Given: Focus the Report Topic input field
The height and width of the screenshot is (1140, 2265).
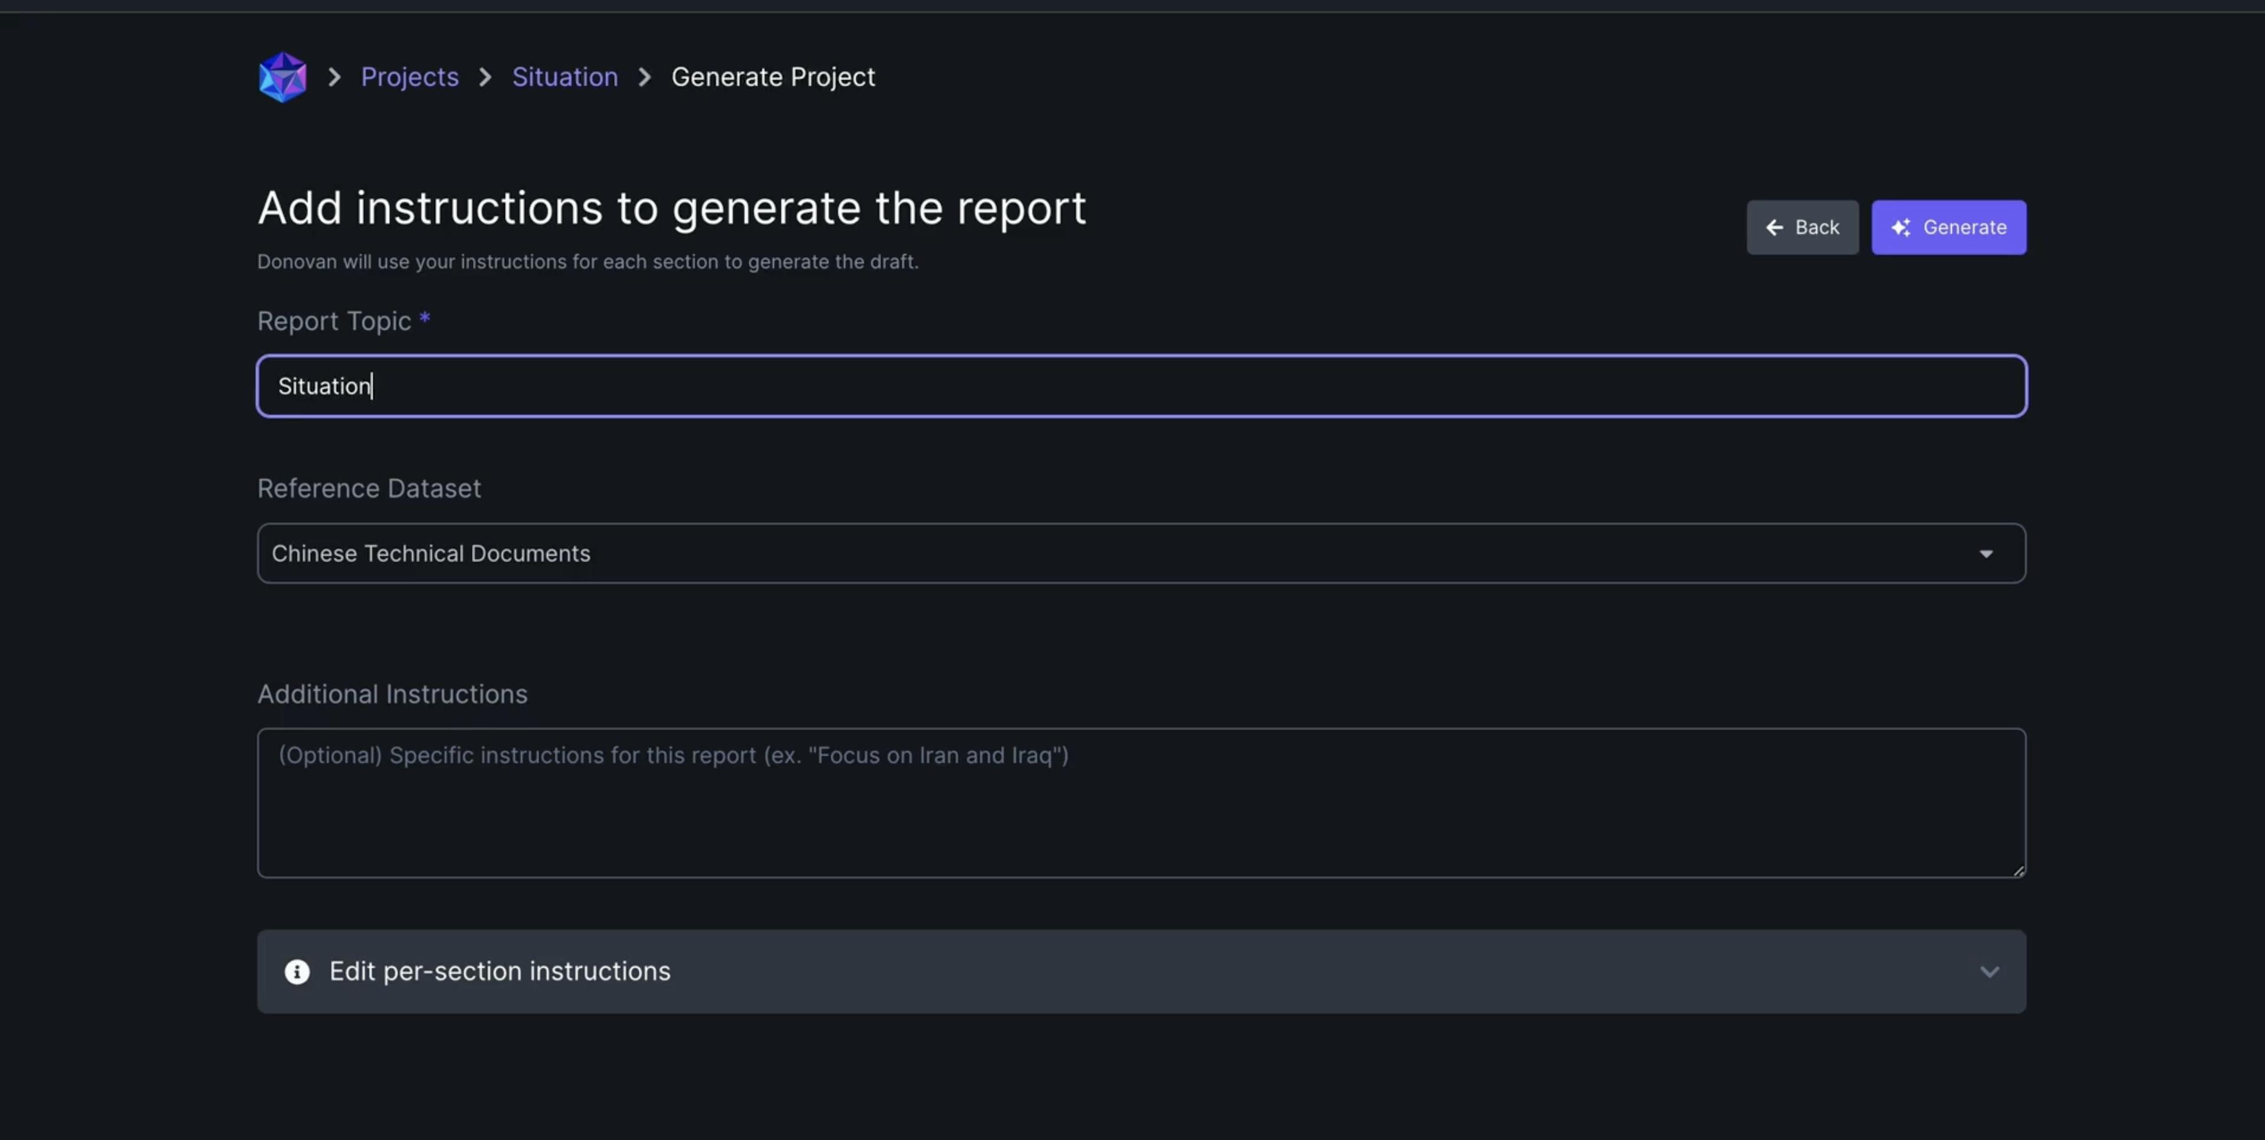Looking at the screenshot, I should 1140,386.
